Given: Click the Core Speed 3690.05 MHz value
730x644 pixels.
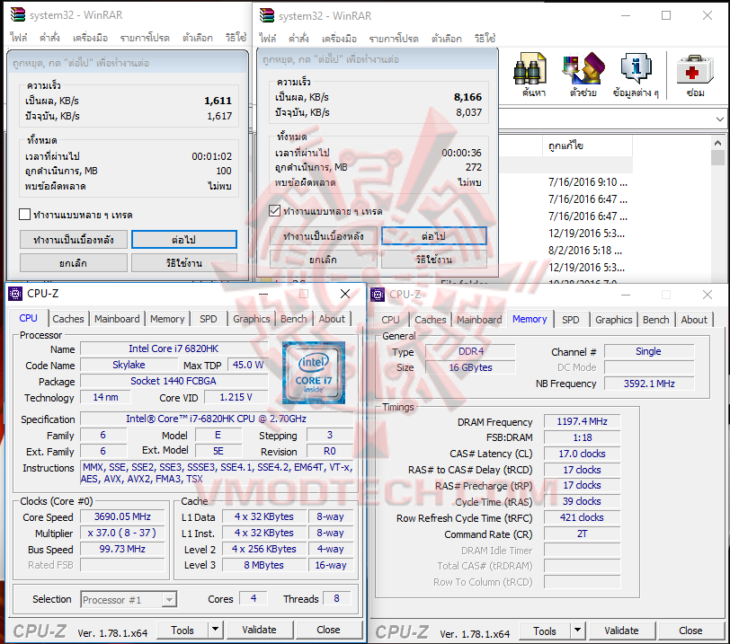Looking at the screenshot, I should (122, 516).
